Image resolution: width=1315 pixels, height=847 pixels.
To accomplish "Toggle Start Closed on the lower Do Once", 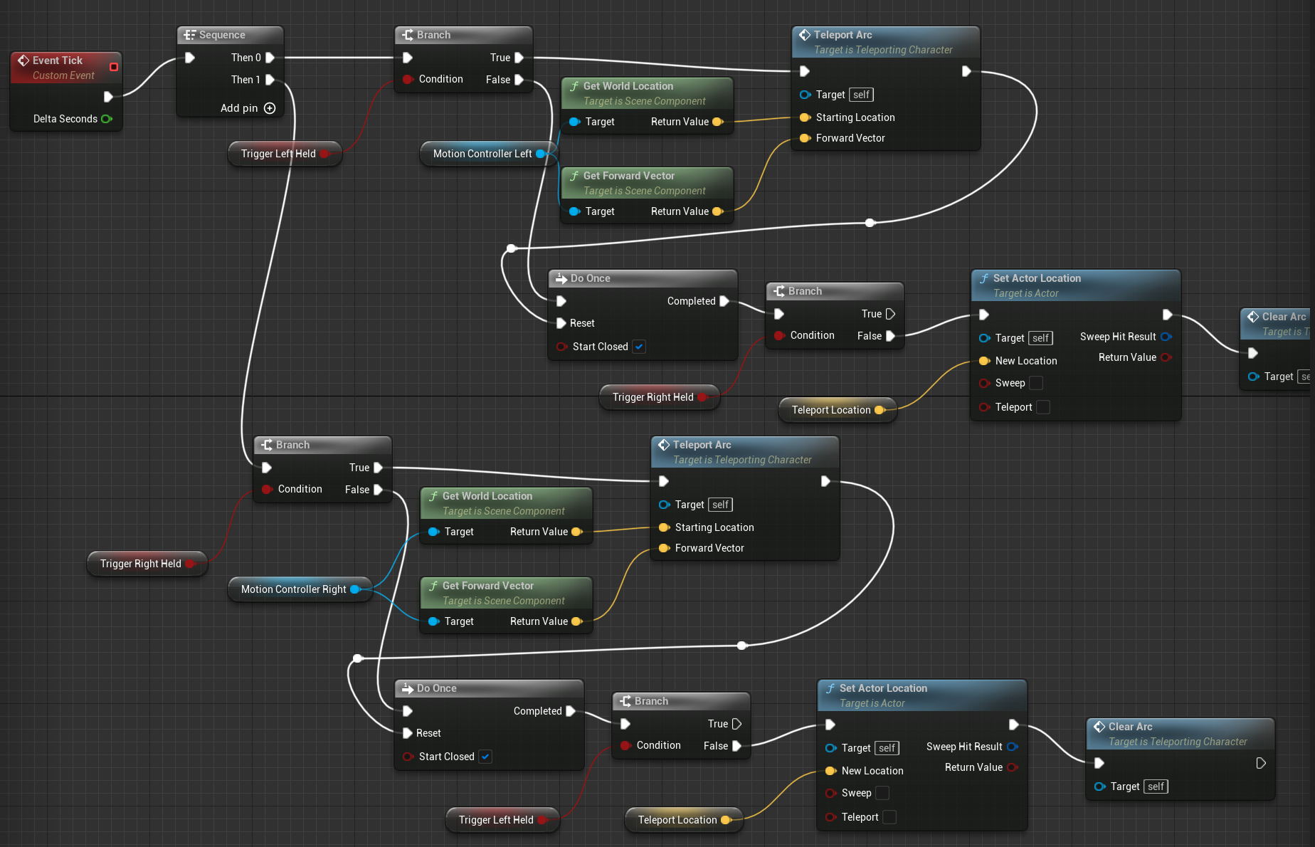I will coord(485,757).
